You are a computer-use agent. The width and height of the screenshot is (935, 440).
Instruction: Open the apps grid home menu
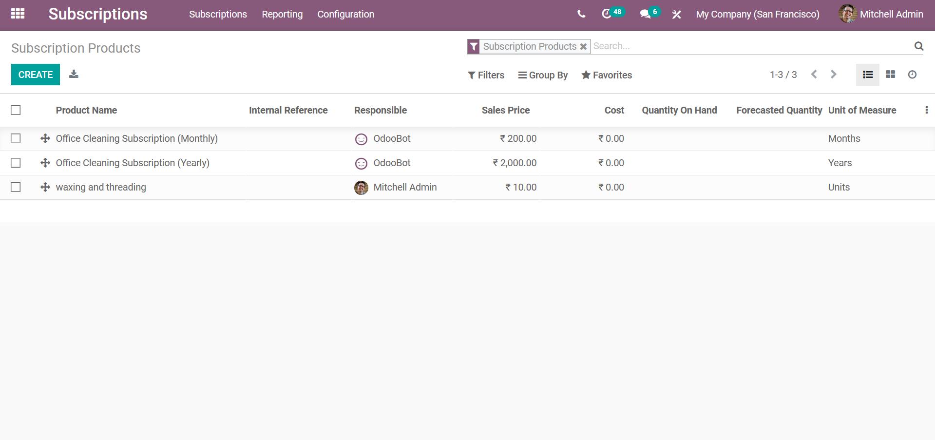click(18, 14)
